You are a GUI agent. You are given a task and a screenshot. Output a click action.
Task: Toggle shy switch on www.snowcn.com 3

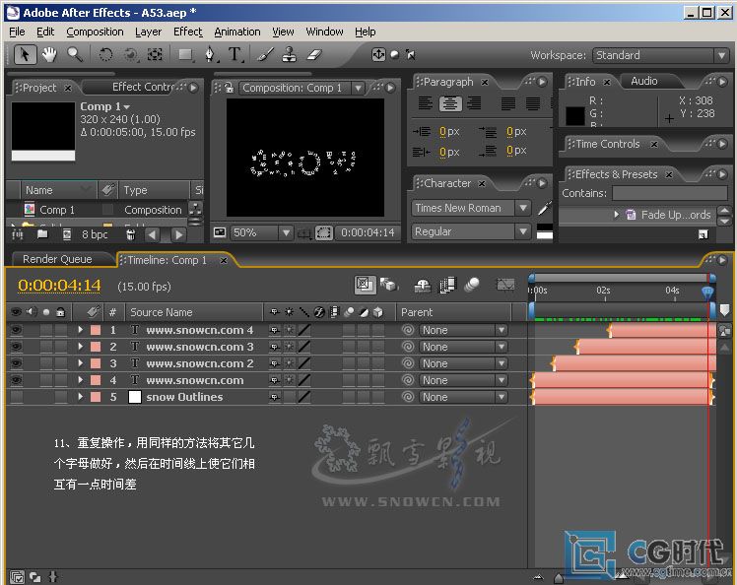275,347
